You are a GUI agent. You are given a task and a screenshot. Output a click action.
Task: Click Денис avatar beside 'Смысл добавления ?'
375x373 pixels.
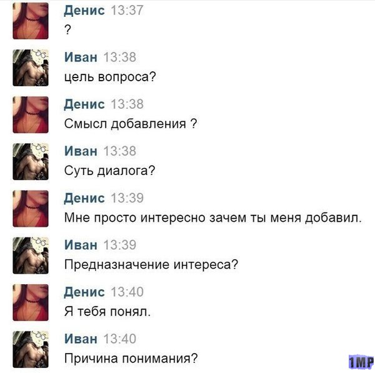(x=31, y=115)
